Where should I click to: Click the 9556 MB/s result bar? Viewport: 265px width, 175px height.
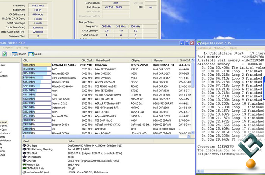[37, 65]
